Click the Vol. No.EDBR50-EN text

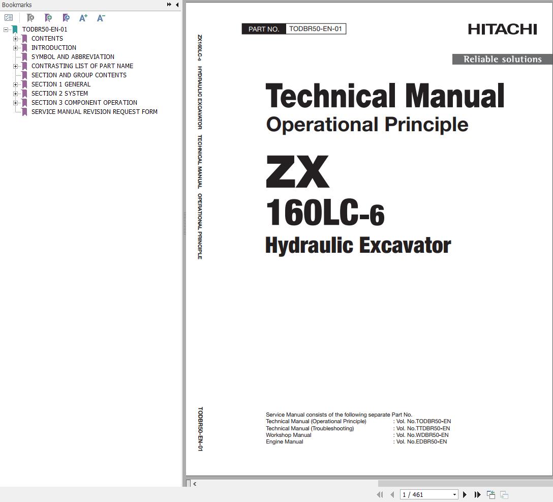point(421,441)
